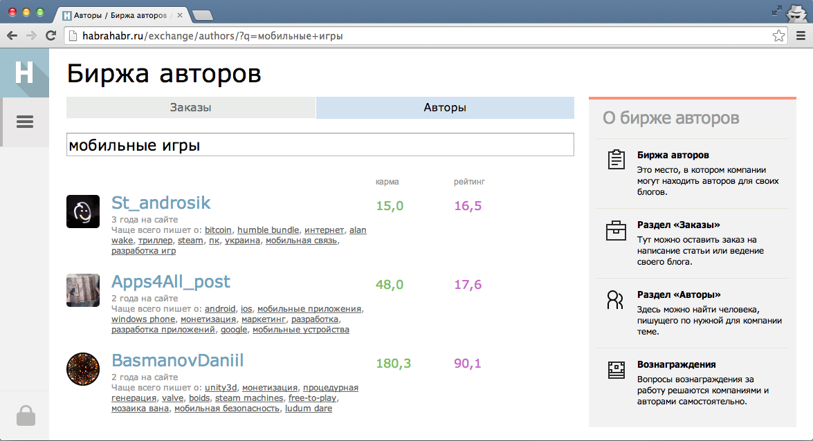Viewport: 813px width, 441px height.
Task: Click the clipboard Биржа авторов icon
Action: click(616, 160)
